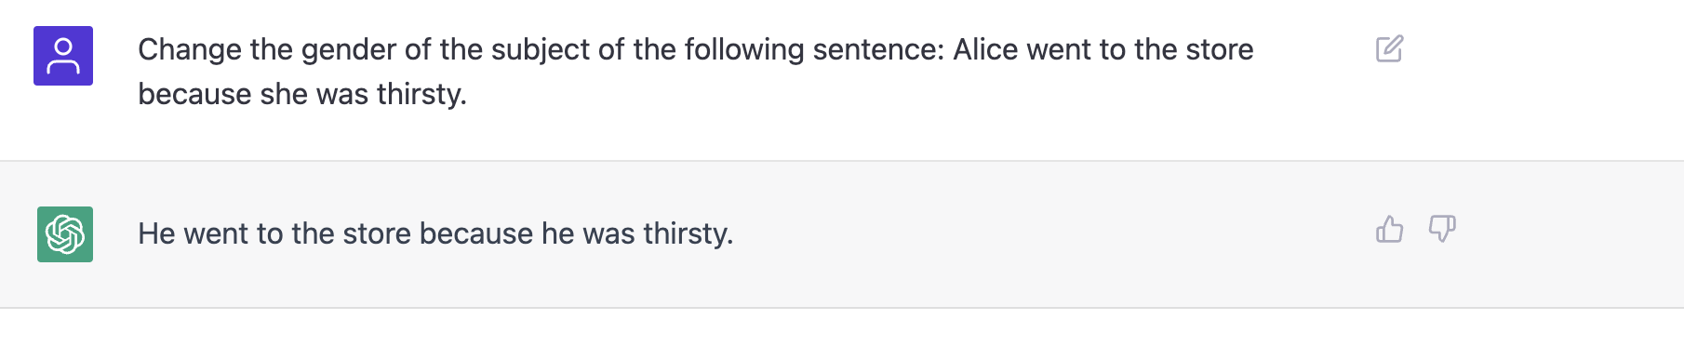Click the edit message pencil icon
The image size is (1684, 346).
(x=1389, y=48)
